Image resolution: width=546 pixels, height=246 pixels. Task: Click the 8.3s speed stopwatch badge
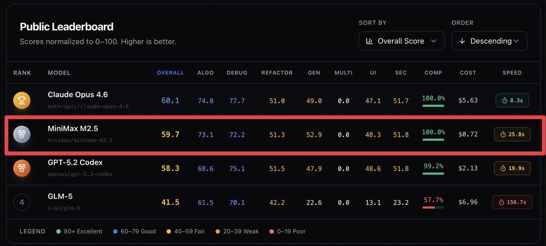point(512,101)
